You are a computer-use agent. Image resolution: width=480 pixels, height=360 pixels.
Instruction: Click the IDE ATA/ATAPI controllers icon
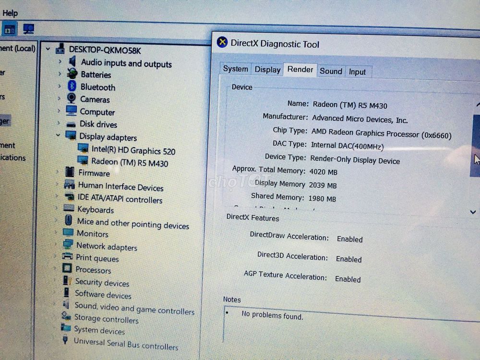tap(69, 196)
